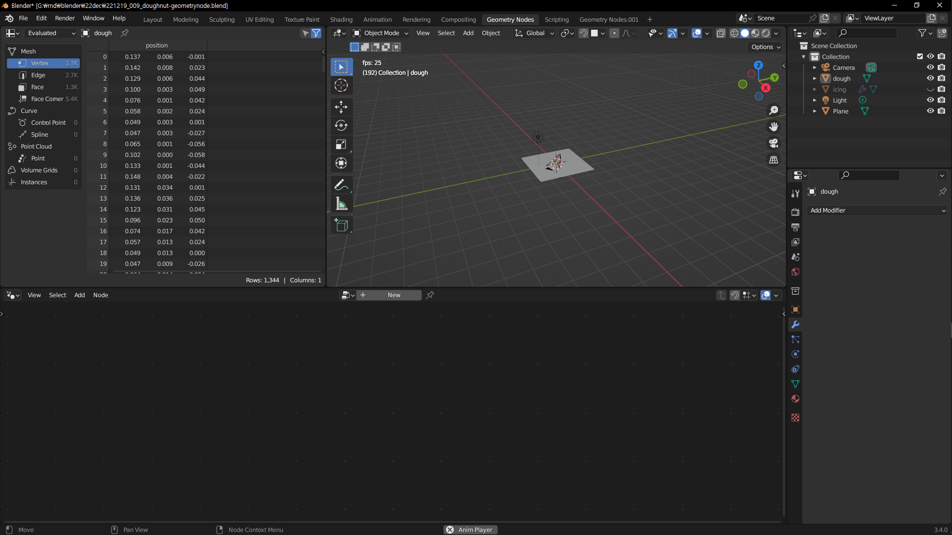Image resolution: width=952 pixels, height=535 pixels.
Task: Select the Rotate tool icon
Action: pyautogui.click(x=341, y=125)
